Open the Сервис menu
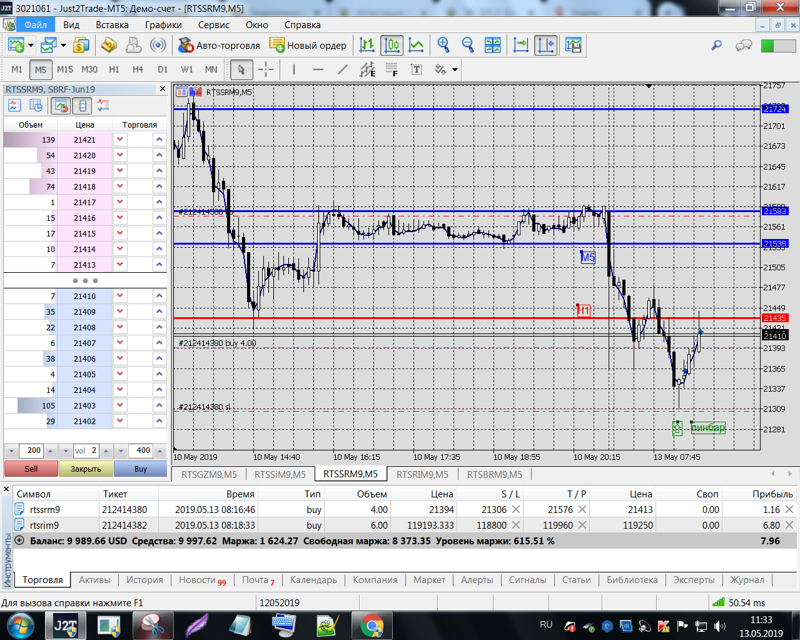 [213, 25]
